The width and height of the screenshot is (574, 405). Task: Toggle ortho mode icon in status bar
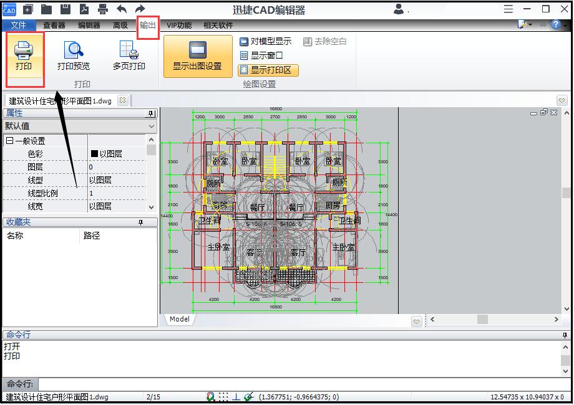click(236, 395)
